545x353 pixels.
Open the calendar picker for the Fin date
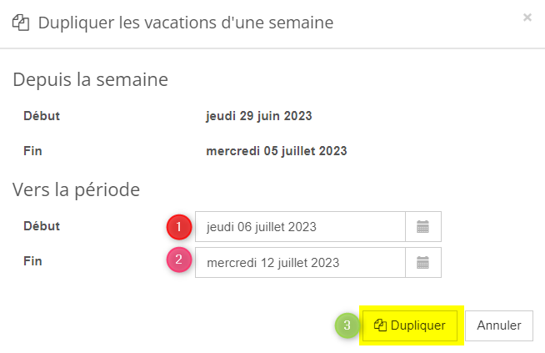click(x=423, y=262)
